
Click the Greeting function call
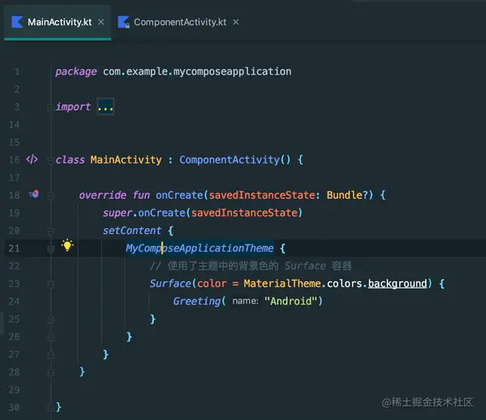pos(197,301)
